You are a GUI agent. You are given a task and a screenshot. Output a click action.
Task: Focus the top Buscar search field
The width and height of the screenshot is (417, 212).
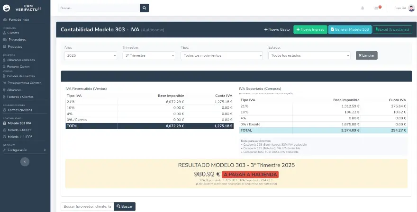click(99, 8)
